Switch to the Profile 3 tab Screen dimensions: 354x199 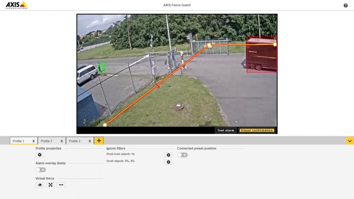pyautogui.click(x=75, y=141)
